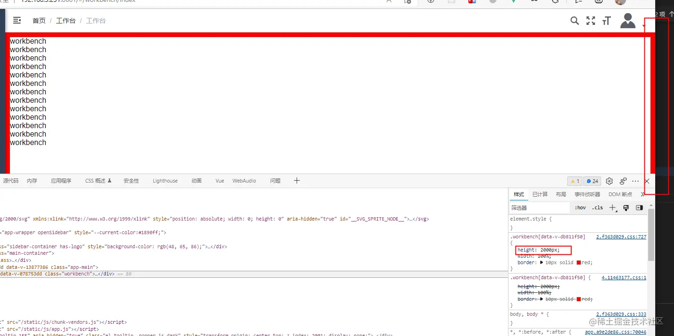This screenshot has height=336, width=674.
Task: Select the 样式 pane tab
Action: pyautogui.click(x=519, y=194)
